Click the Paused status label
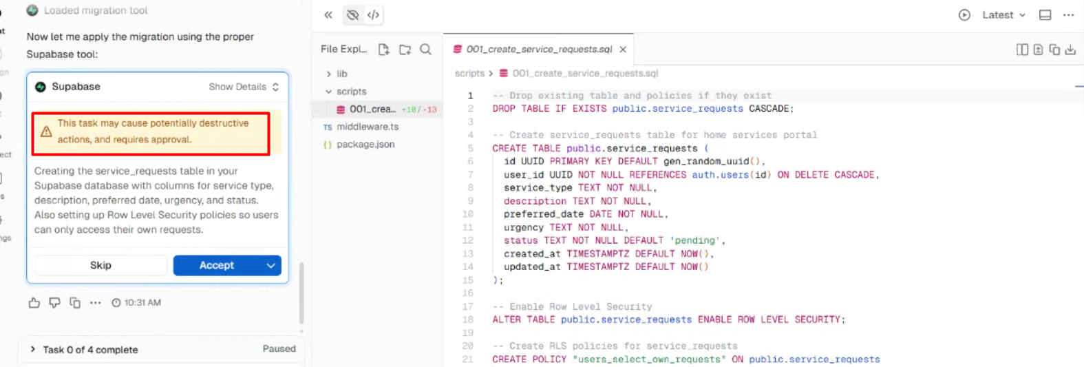The width and height of the screenshot is (1084, 367). 279,349
